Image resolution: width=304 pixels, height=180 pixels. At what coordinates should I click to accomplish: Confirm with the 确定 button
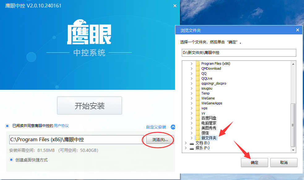255,163
